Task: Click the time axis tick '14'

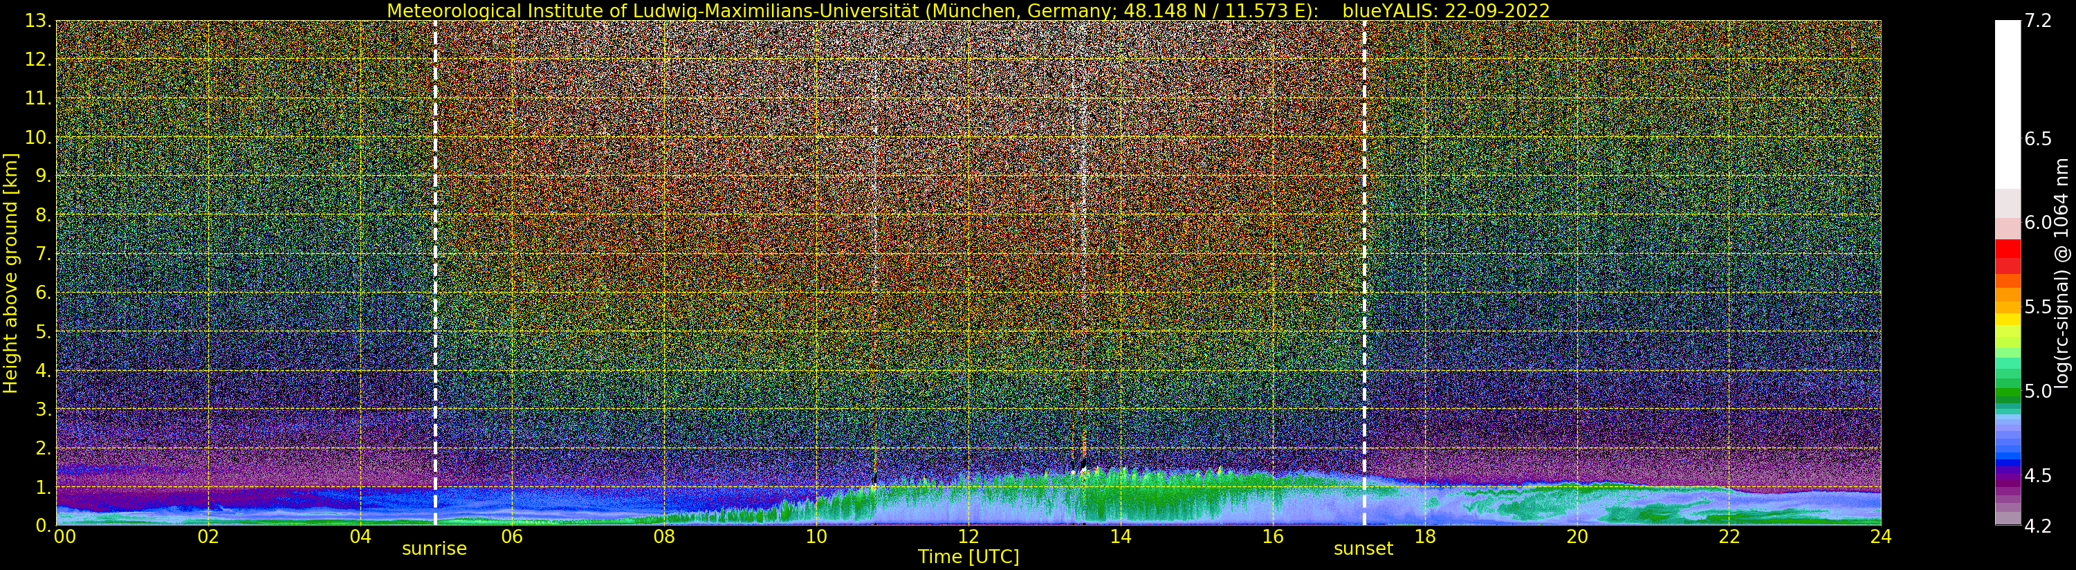Action: coord(1121,536)
